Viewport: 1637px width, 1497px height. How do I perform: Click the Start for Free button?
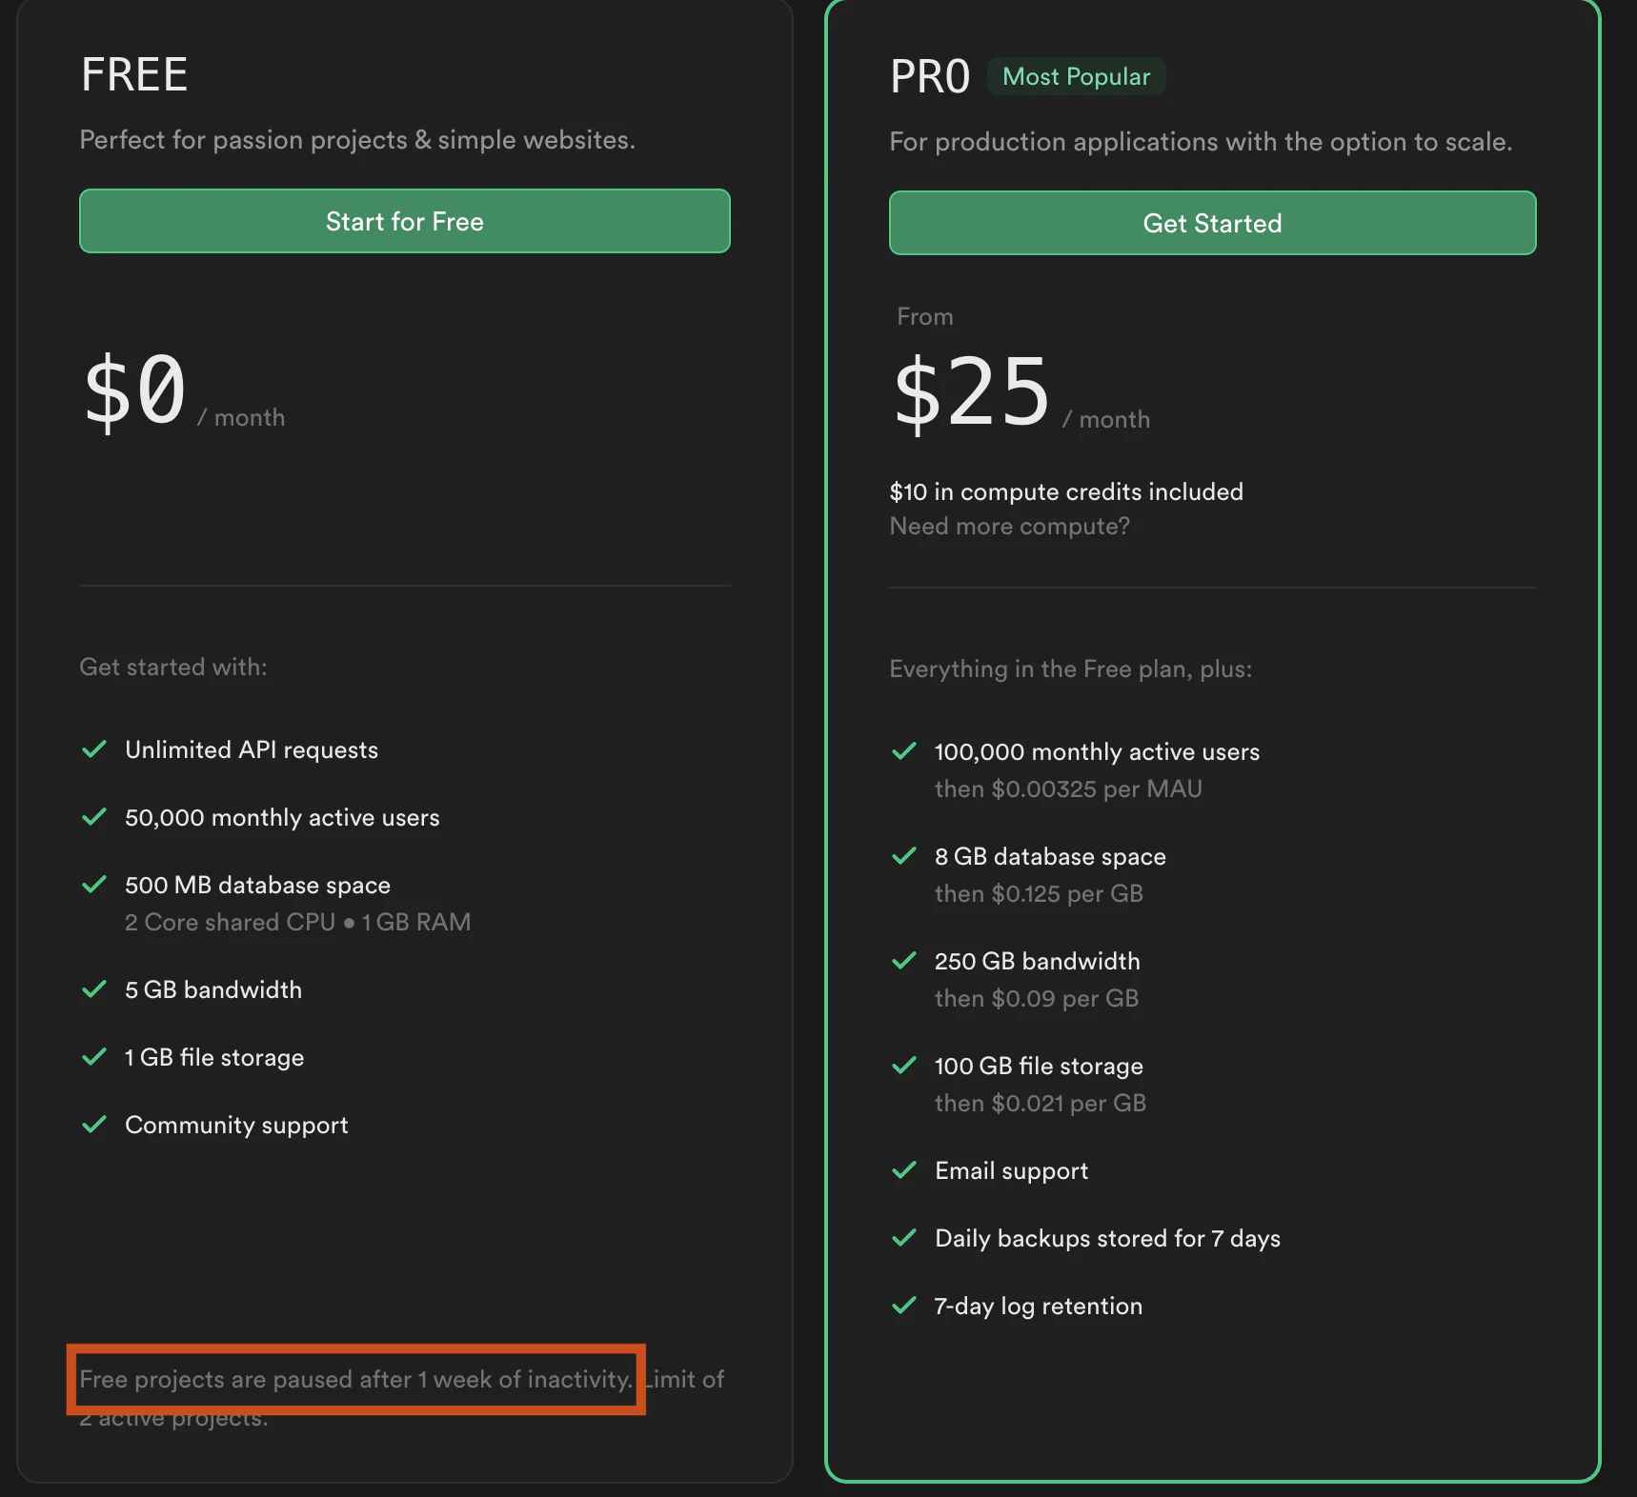pyautogui.click(x=405, y=221)
